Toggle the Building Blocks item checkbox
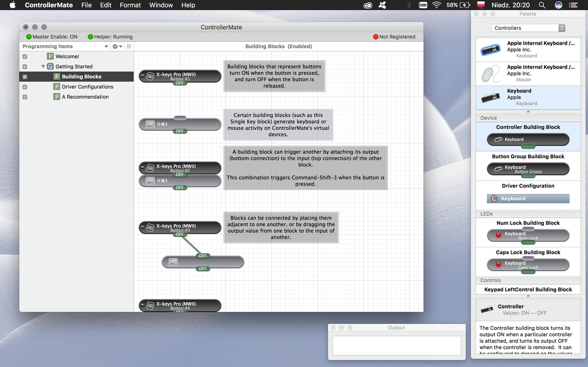The width and height of the screenshot is (588, 367). tap(25, 77)
